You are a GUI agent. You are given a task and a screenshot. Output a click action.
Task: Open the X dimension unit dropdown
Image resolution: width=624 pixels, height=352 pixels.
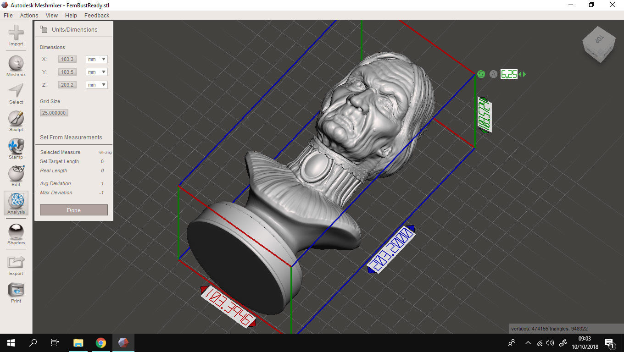[96, 59]
